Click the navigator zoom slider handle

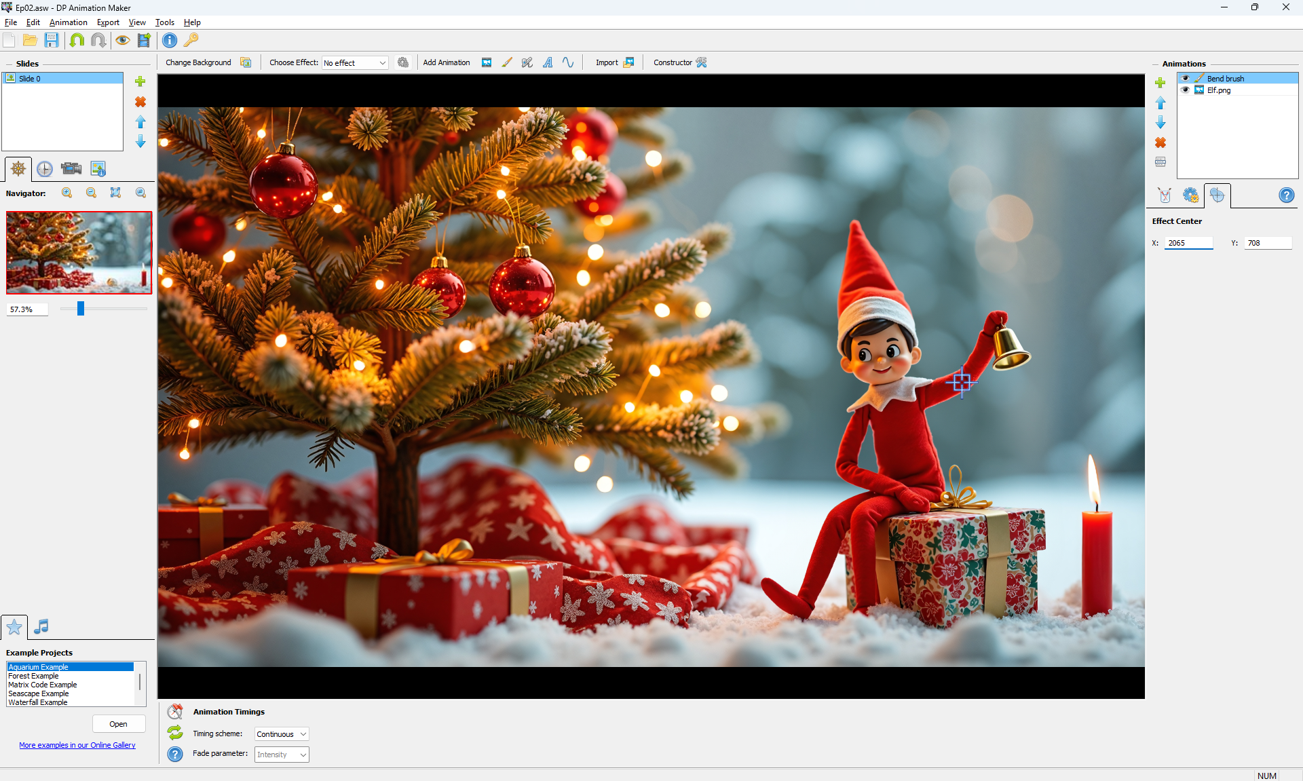[x=81, y=309]
